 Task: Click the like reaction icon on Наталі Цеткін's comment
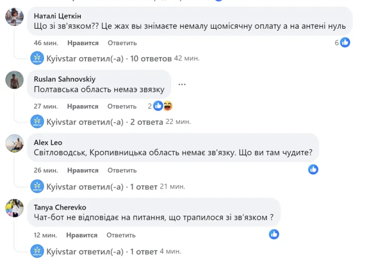pos(345,43)
